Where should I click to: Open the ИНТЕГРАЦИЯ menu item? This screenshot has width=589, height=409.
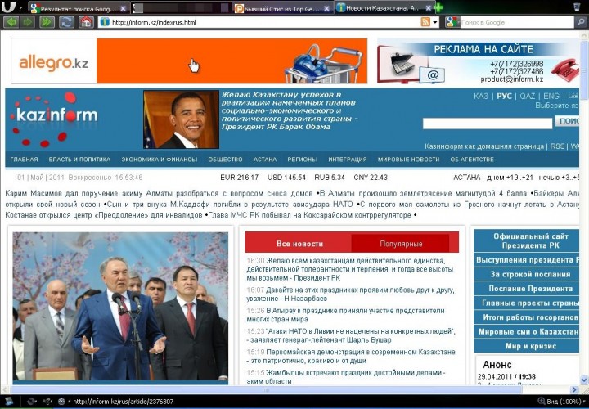[348, 160]
